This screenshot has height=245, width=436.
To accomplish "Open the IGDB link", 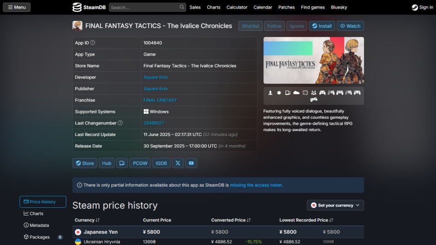I will (x=161, y=163).
